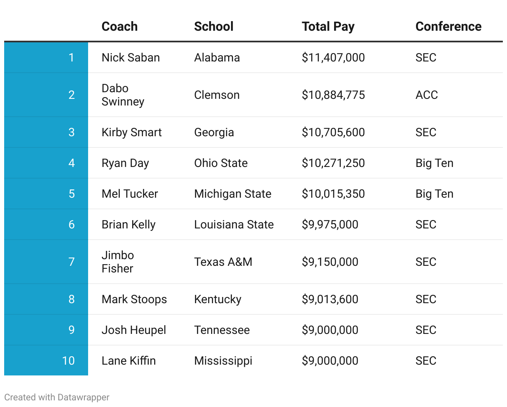Click Josh Heupel coach name
Screen dimensions: 507x407
[x=134, y=330]
